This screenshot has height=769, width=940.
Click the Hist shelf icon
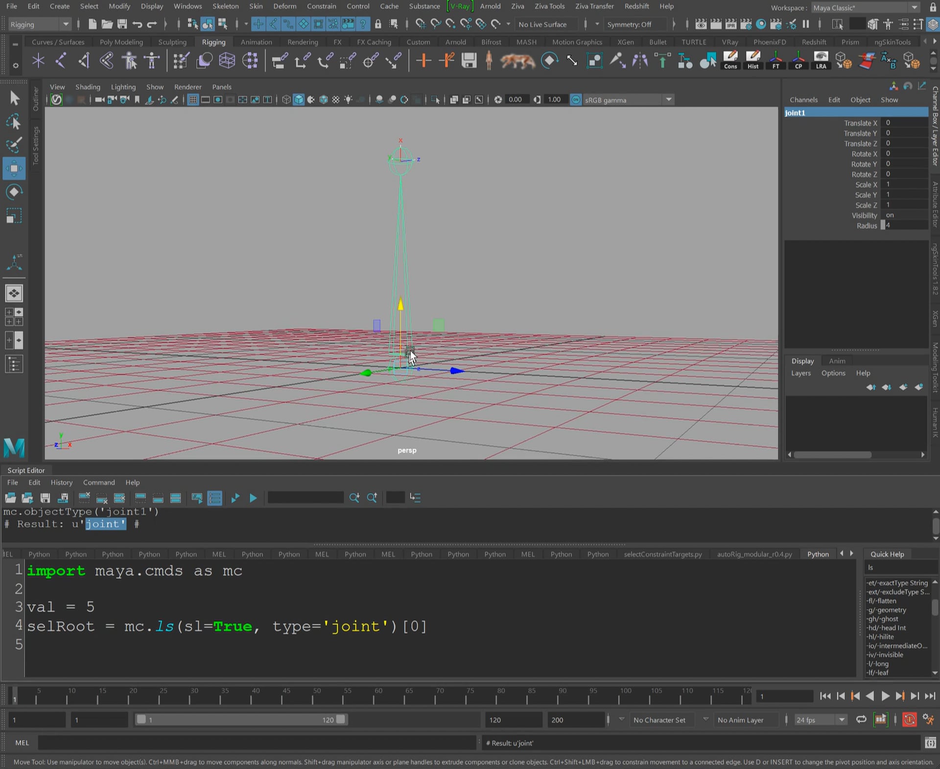coord(752,60)
